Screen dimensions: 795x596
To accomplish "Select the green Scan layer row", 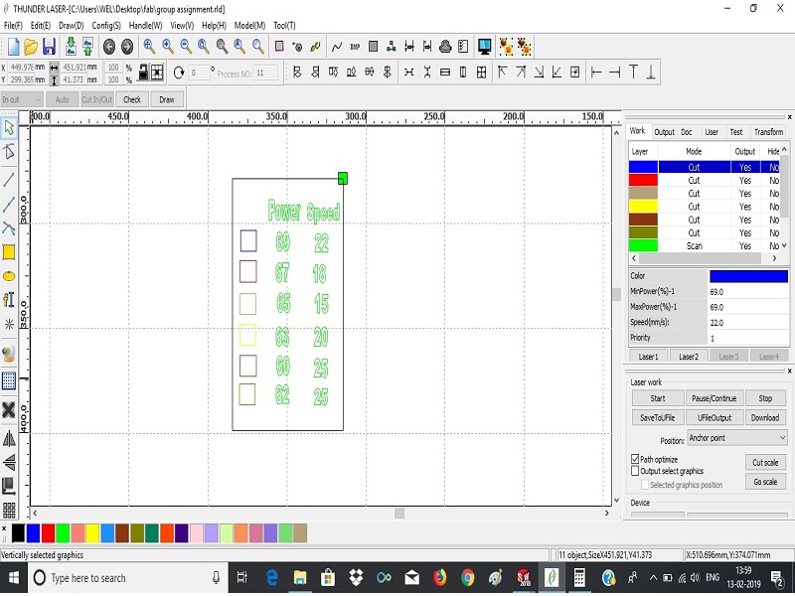I will (x=704, y=245).
